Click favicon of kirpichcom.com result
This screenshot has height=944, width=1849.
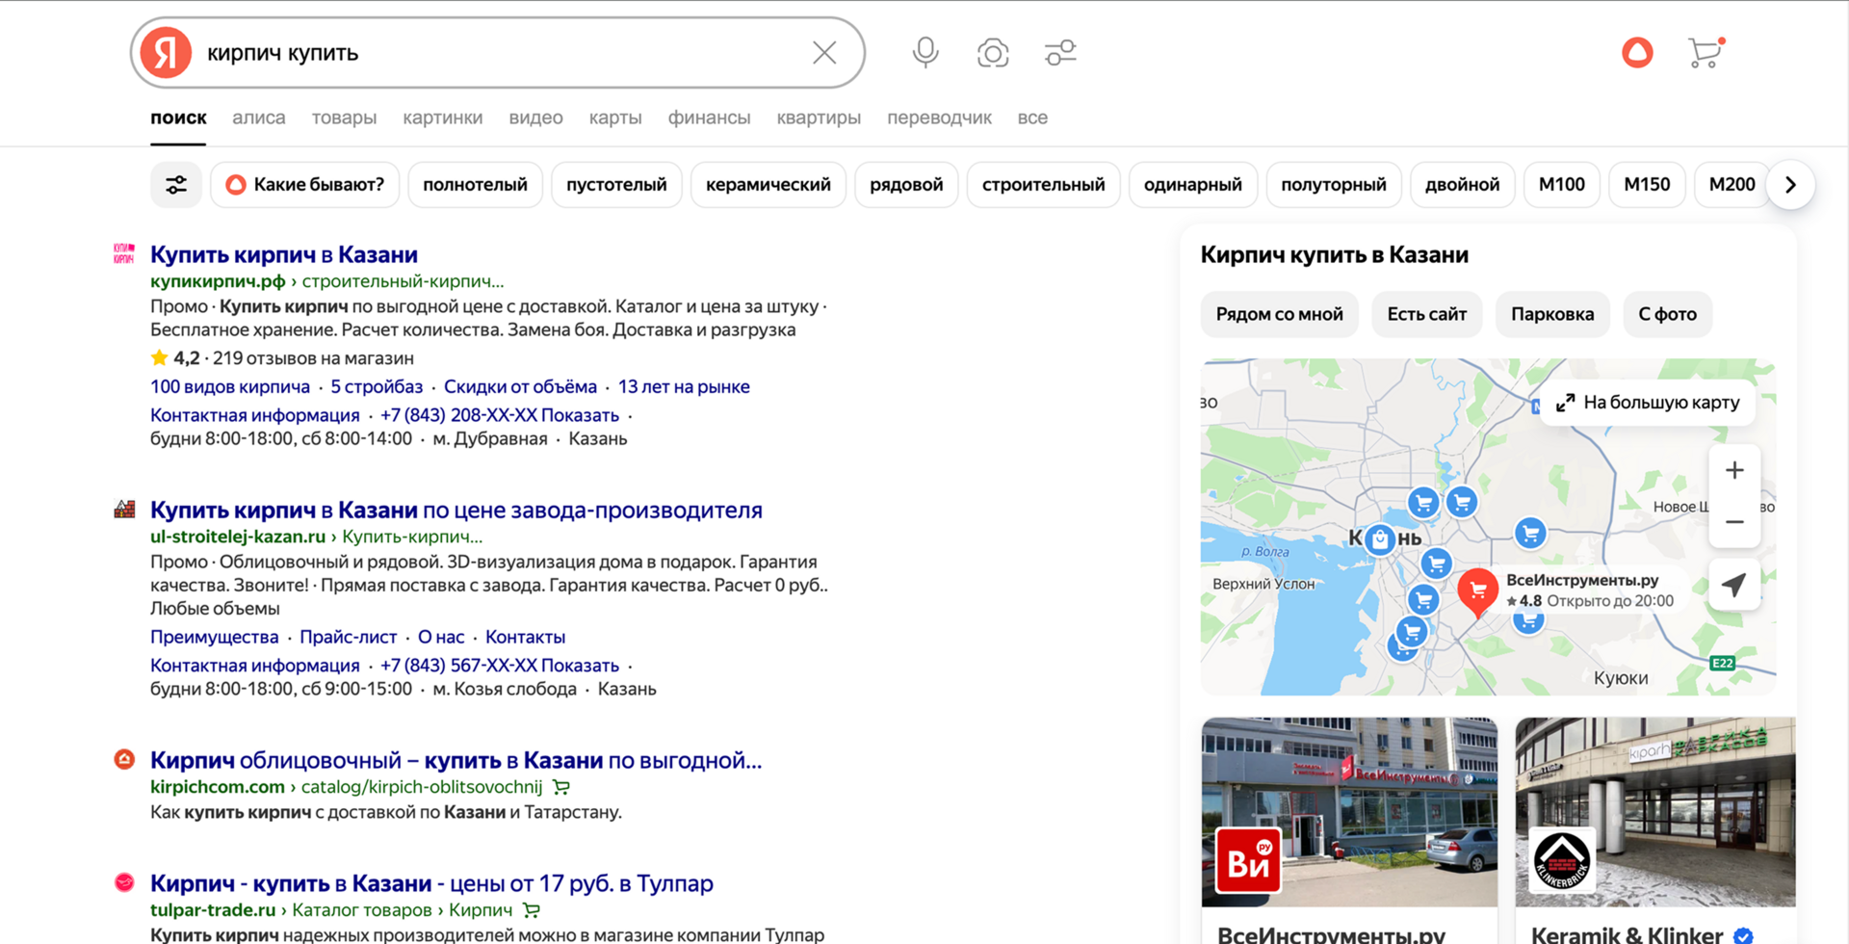tap(124, 759)
